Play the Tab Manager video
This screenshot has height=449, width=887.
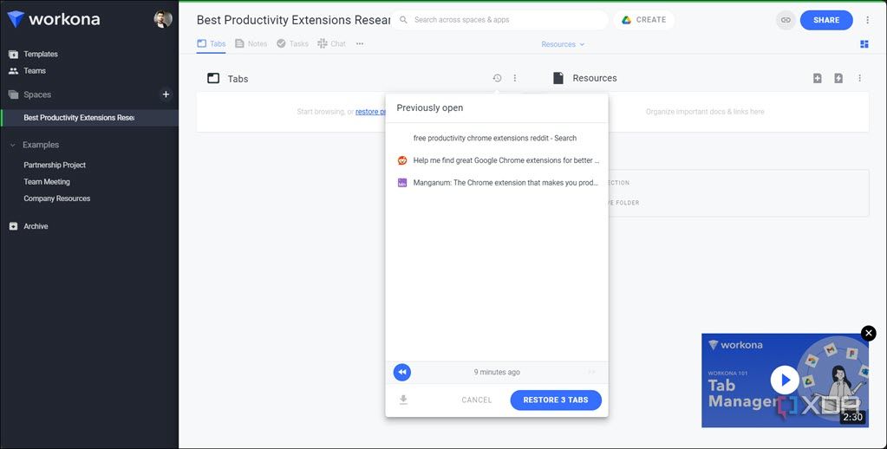pyautogui.click(x=785, y=380)
